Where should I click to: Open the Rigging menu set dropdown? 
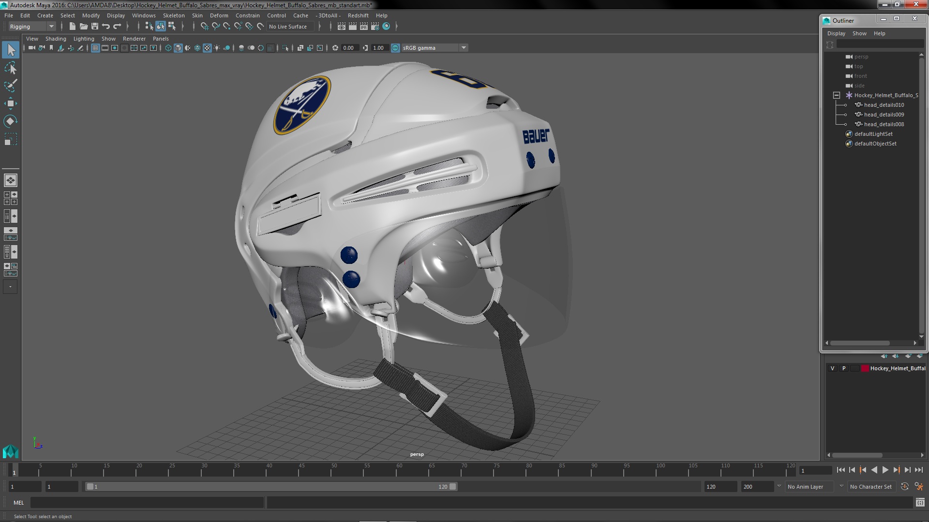click(x=32, y=27)
